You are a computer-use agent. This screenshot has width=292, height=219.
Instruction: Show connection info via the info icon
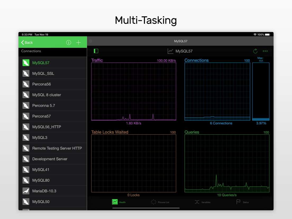tap(69, 43)
